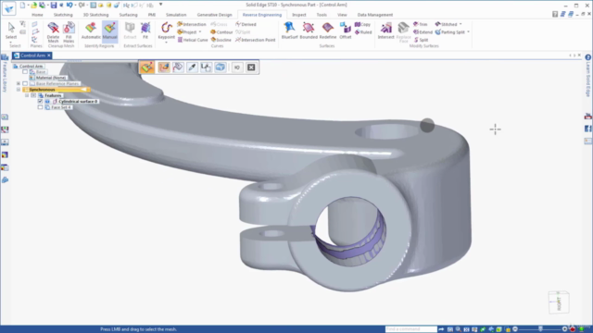Select the Synchronous tree row
Viewport: 593px width, 333px height.
(56, 90)
